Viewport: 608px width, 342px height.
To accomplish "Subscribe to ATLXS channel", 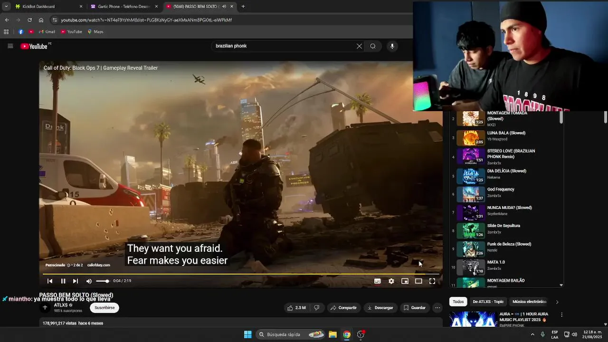I will point(104,308).
